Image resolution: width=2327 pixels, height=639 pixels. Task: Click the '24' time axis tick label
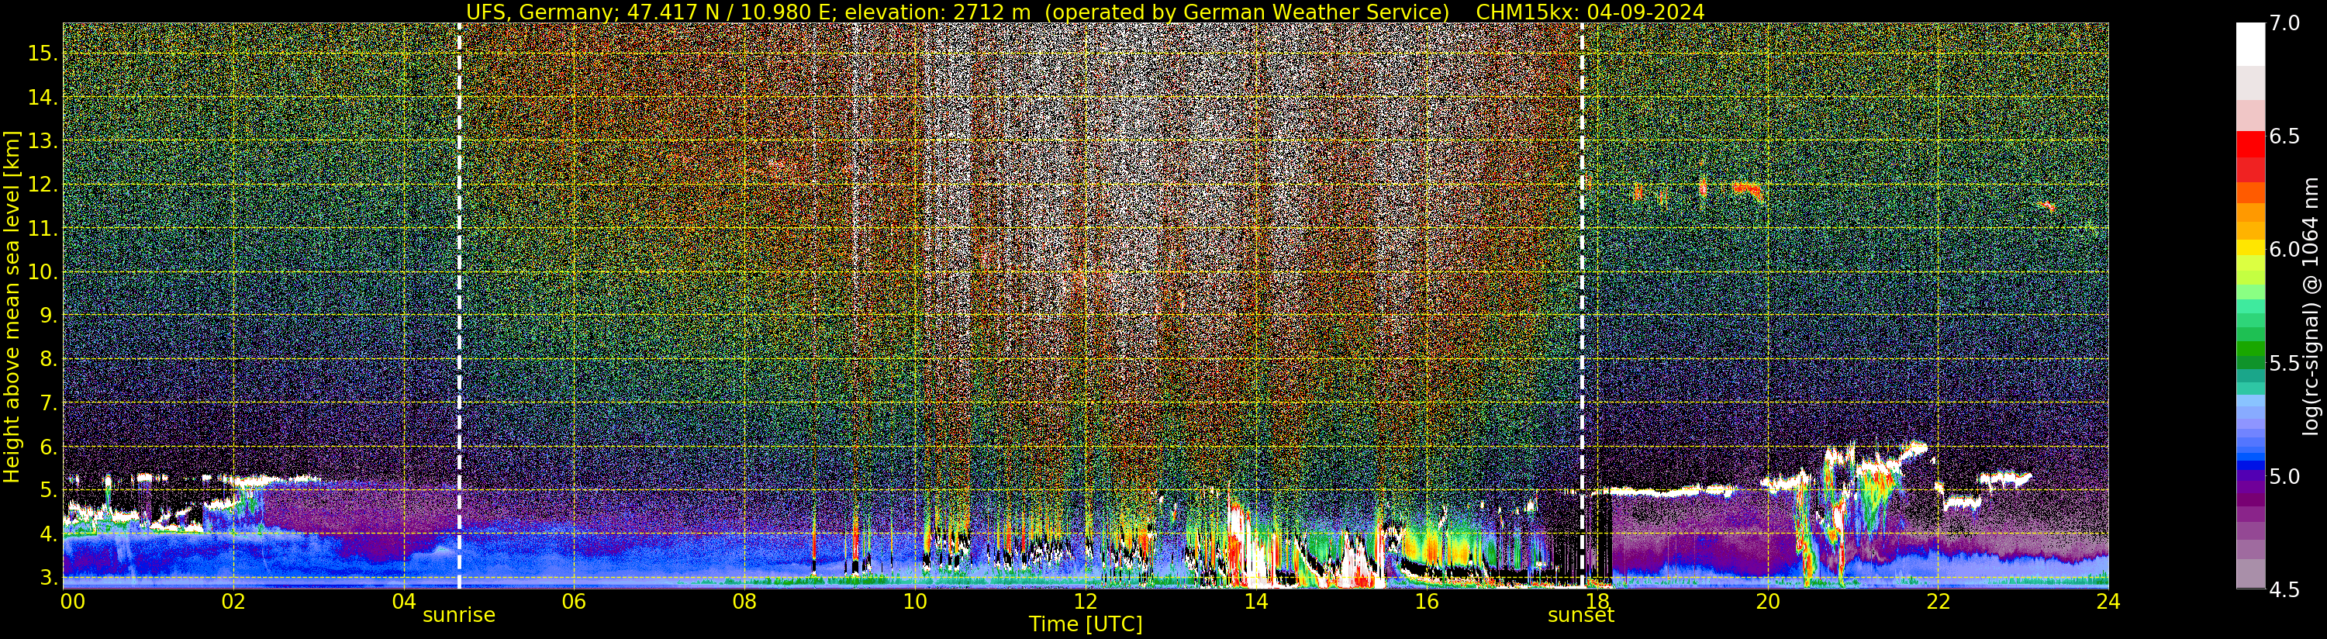[2108, 602]
